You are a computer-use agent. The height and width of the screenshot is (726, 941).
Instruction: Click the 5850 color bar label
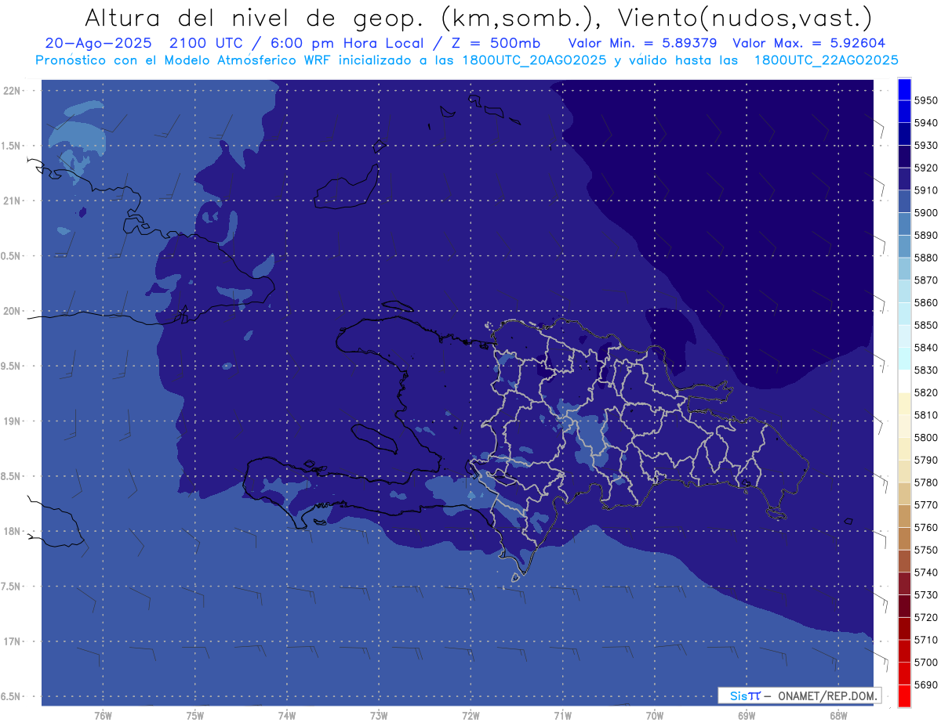(x=926, y=324)
